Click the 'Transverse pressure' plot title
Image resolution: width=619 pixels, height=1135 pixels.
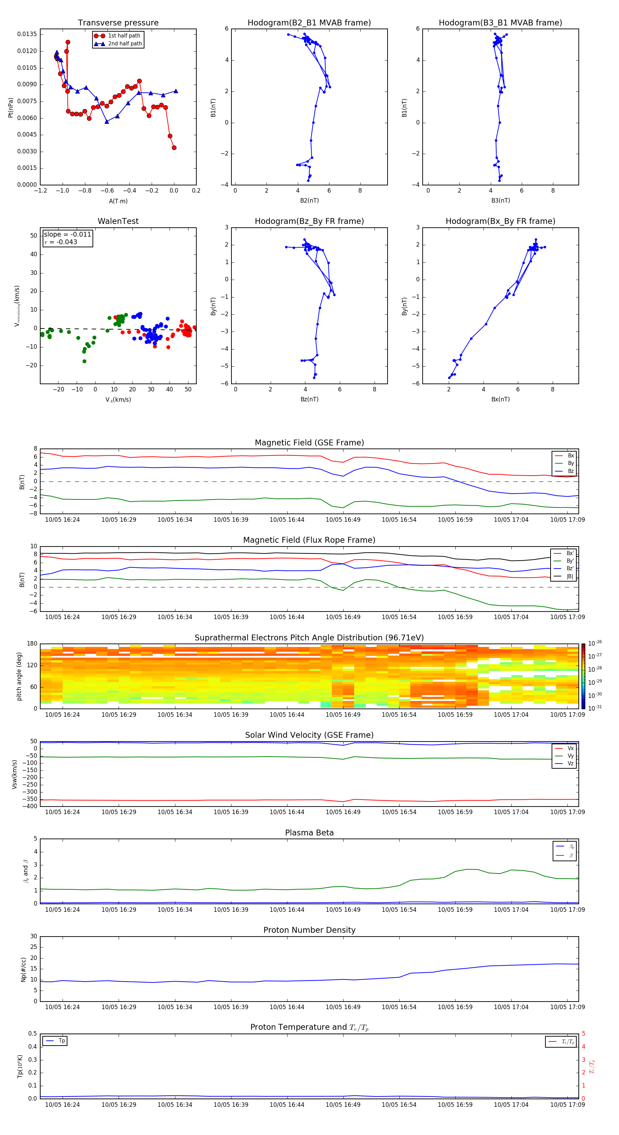[x=118, y=23]
